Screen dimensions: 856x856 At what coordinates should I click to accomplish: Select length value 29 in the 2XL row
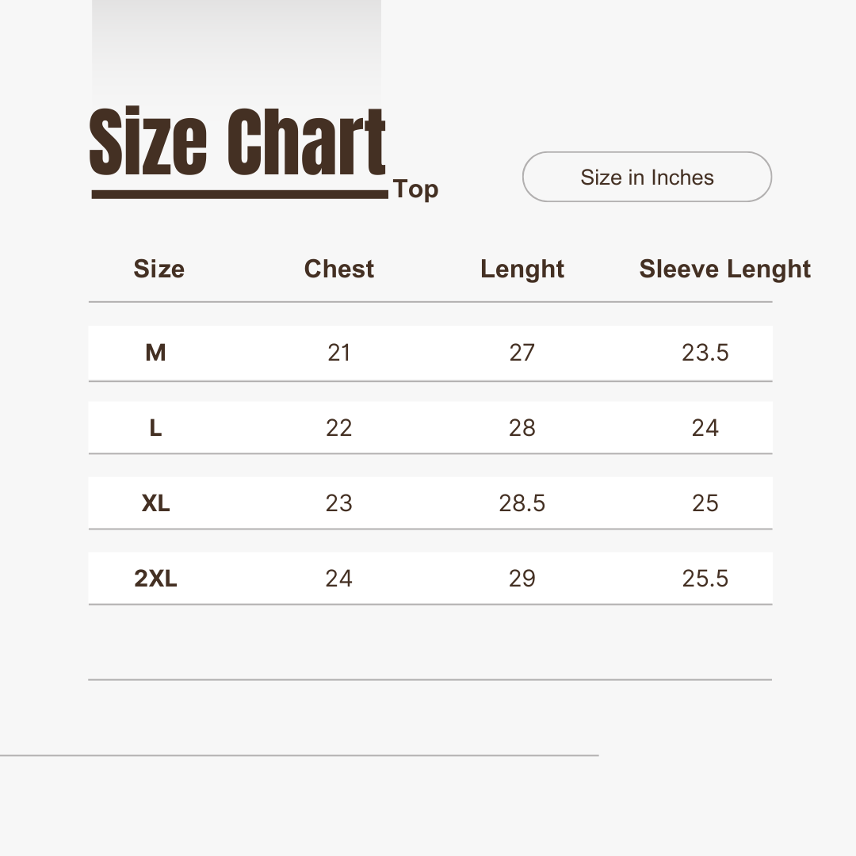[x=522, y=579]
